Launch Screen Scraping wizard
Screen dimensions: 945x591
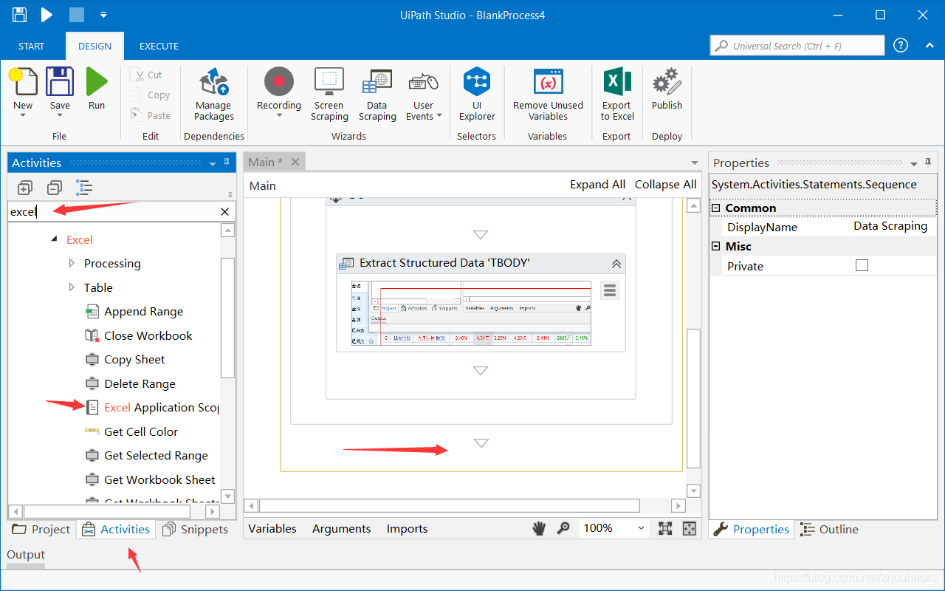(x=329, y=94)
